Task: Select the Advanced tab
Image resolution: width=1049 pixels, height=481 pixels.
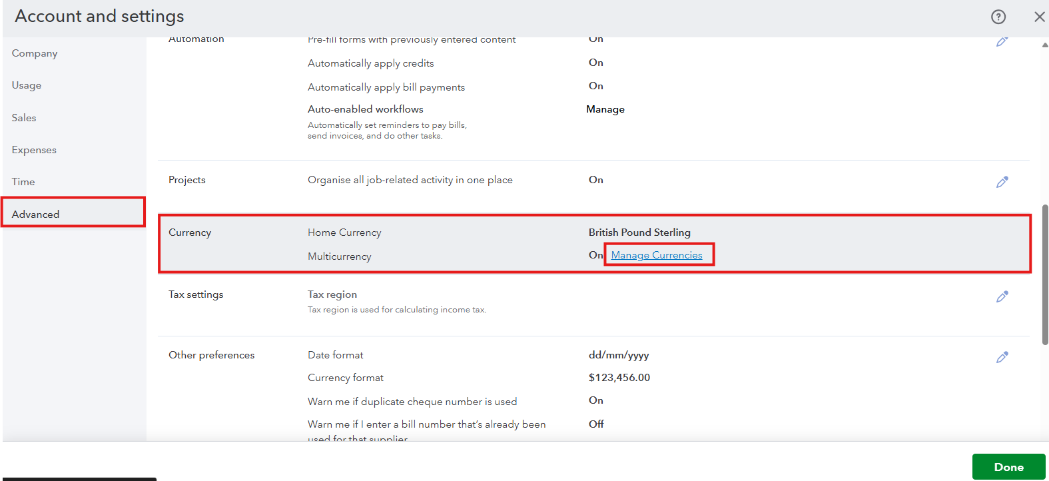Action: point(36,214)
